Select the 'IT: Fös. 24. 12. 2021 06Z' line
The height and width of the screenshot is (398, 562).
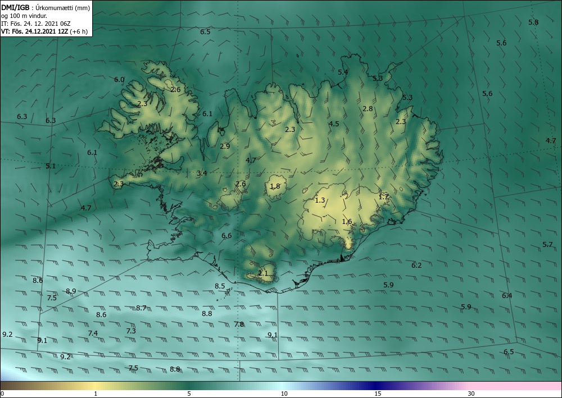pyautogui.click(x=36, y=24)
